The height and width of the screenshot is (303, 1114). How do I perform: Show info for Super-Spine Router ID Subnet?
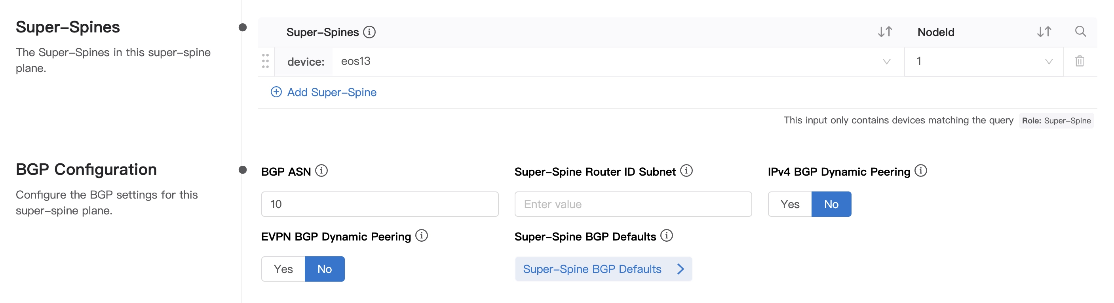(x=686, y=171)
